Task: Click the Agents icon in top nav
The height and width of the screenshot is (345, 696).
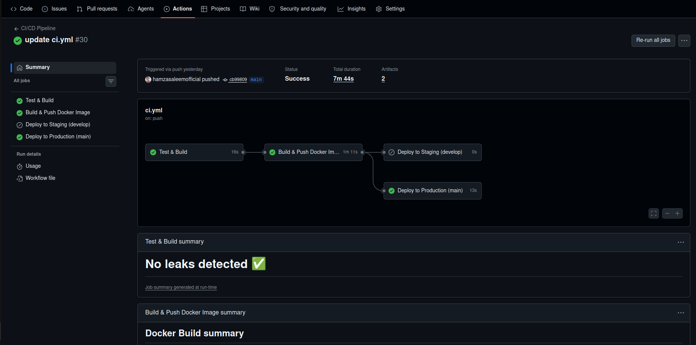Action: click(131, 9)
